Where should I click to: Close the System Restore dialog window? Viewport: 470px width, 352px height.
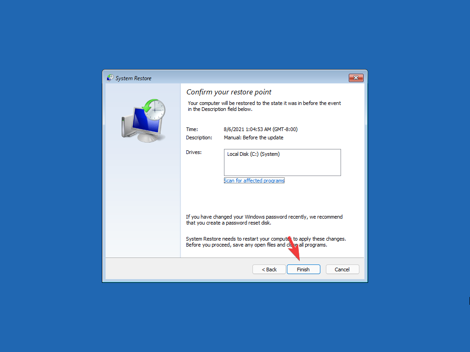pyautogui.click(x=356, y=78)
